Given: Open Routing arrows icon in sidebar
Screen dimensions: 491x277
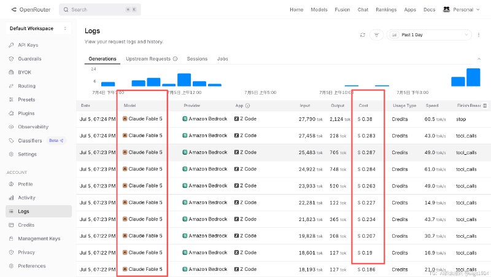Looking at the screenshot, I should (x=11, y=86).
